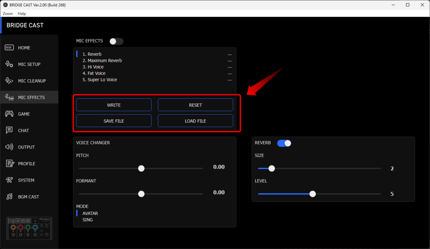Screen dimensions: 430x249
Task: Open the BGM CAST page
Action: coord(29,197)
